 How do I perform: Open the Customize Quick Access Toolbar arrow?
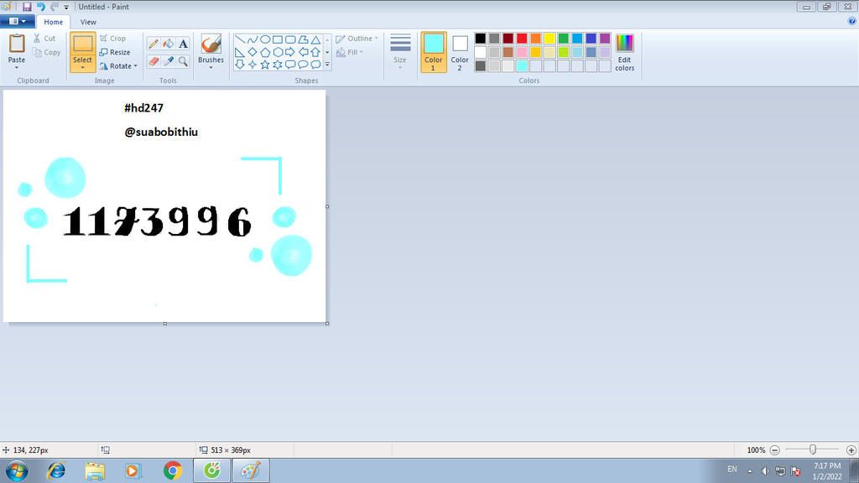66,7
